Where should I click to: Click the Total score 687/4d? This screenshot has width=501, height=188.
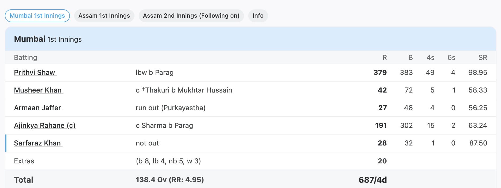[373, 179]
